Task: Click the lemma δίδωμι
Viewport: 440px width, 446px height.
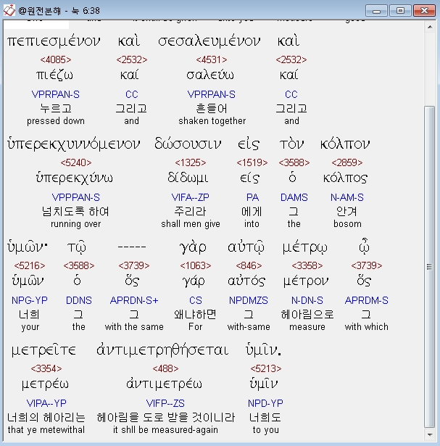Action: tap(188, 178)
